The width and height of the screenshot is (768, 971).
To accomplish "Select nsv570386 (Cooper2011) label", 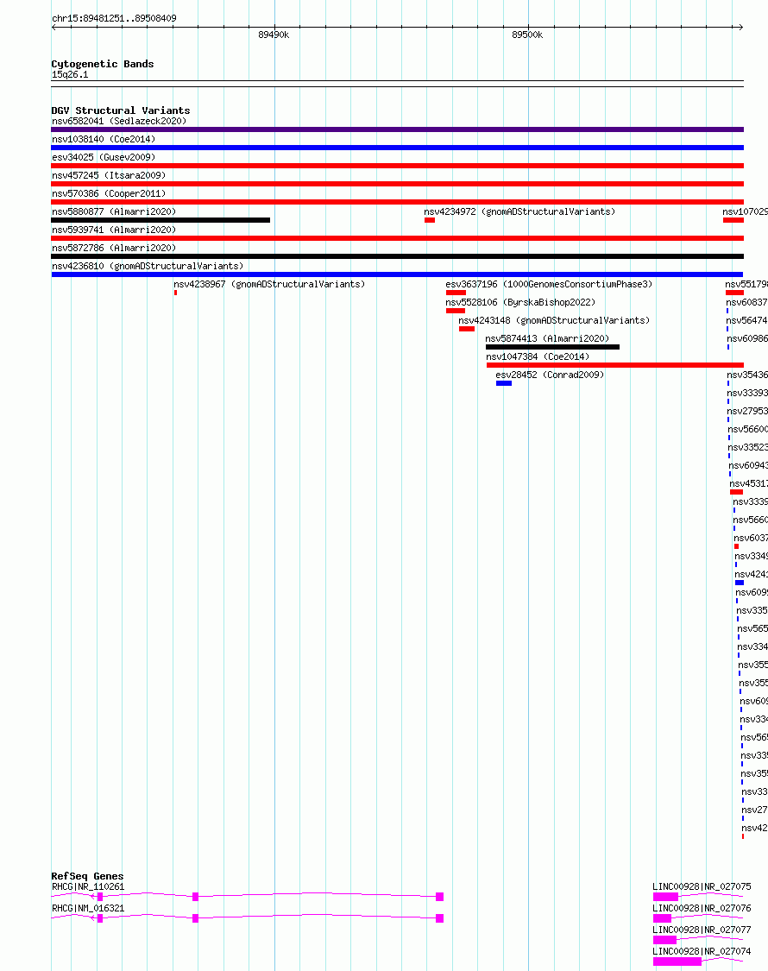I will 109,193.
